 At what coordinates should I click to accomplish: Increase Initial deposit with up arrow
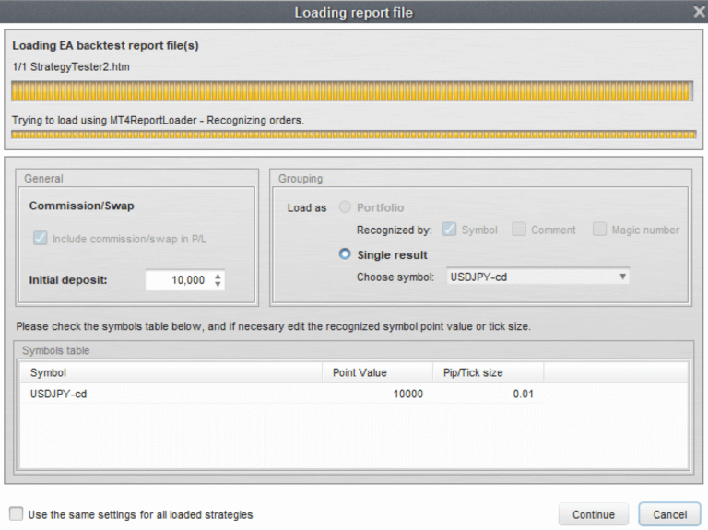click(x=218, y=276)
